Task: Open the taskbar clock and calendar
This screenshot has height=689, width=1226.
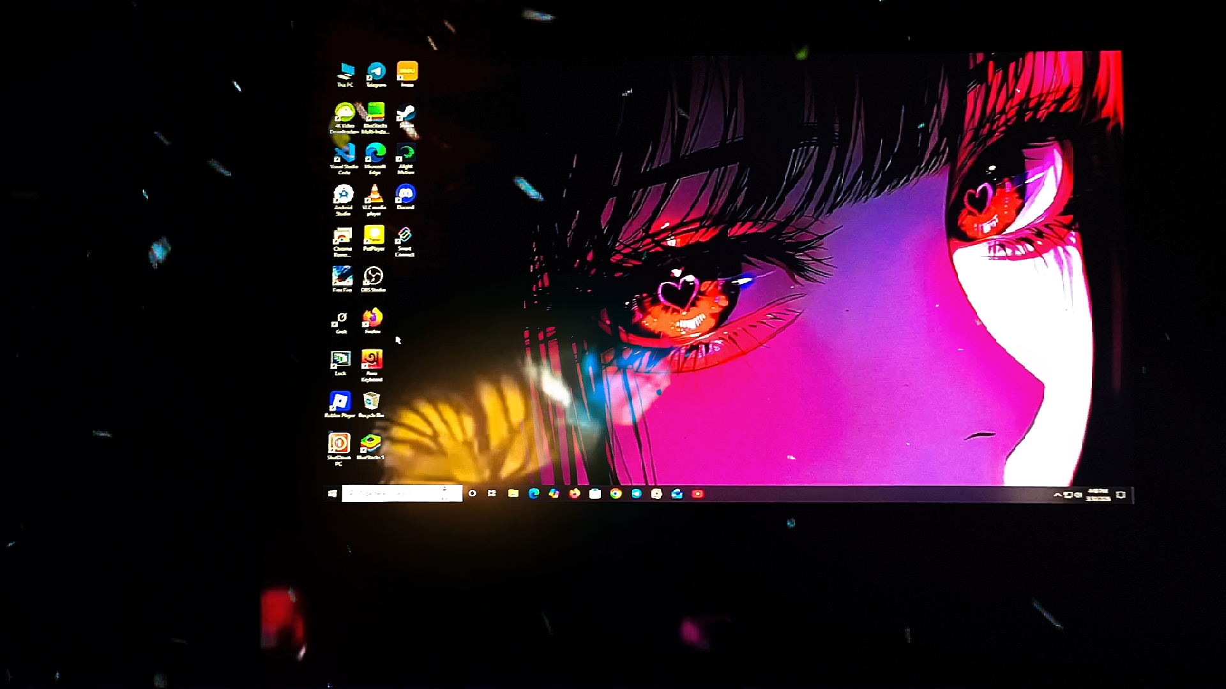Action: click(1098, 494)
